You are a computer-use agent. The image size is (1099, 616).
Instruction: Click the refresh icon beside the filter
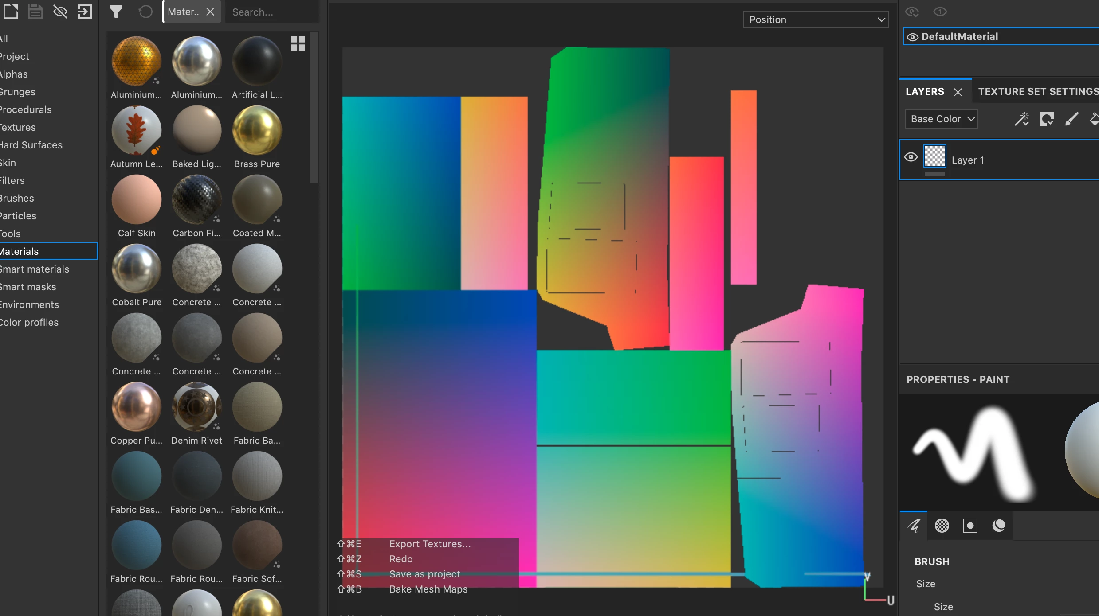145,12
